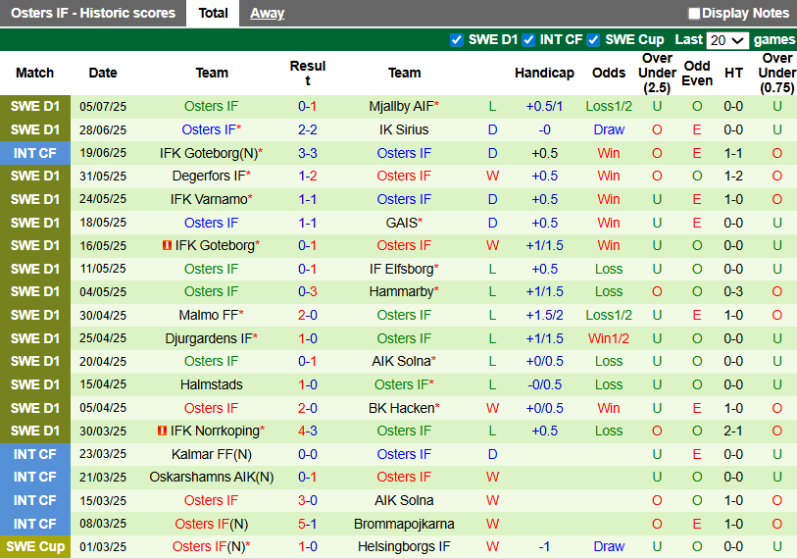This screenshot has height=559, width=797.
Task: Click the 2-2 result versus IK Sirius
Action: click(307, 129)
